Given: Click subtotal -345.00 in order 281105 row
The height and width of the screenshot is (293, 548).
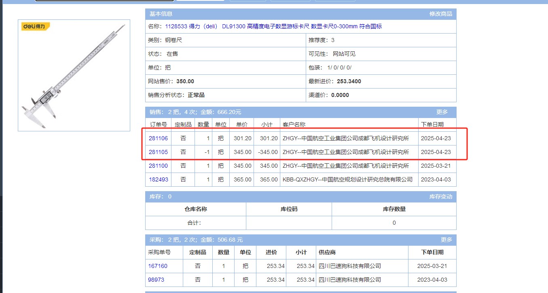Looking at the screenshot, I should point(268,152).
